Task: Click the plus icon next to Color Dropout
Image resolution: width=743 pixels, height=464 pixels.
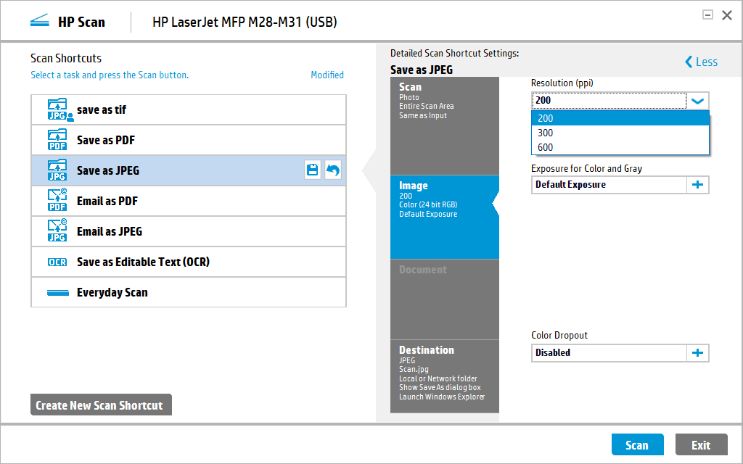Action: [697, 353]
